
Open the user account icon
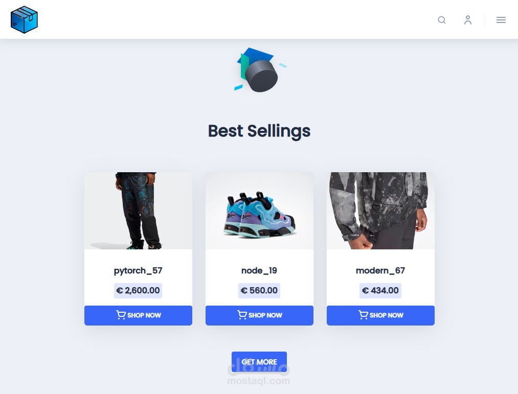click(x=468, y=20)
